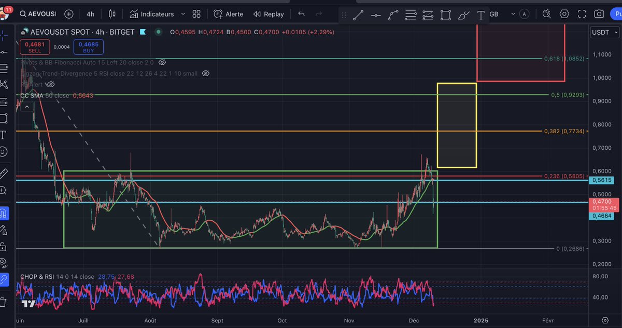Undo the last chart action
The image size is (622, 328).
[x=302, y=14]
